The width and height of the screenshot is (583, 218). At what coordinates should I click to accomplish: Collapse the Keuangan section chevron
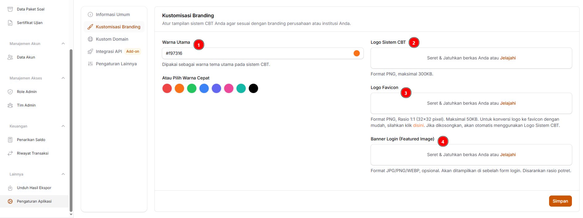[x=63, y=126]
